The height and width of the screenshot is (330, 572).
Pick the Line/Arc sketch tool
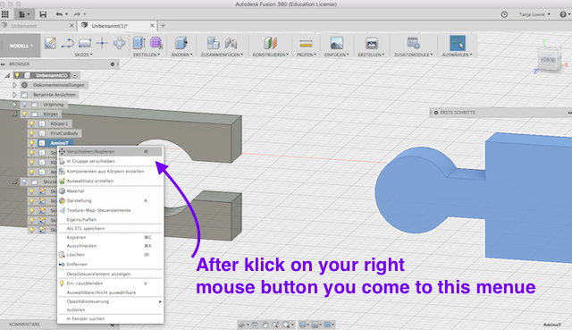click(68, 44)
